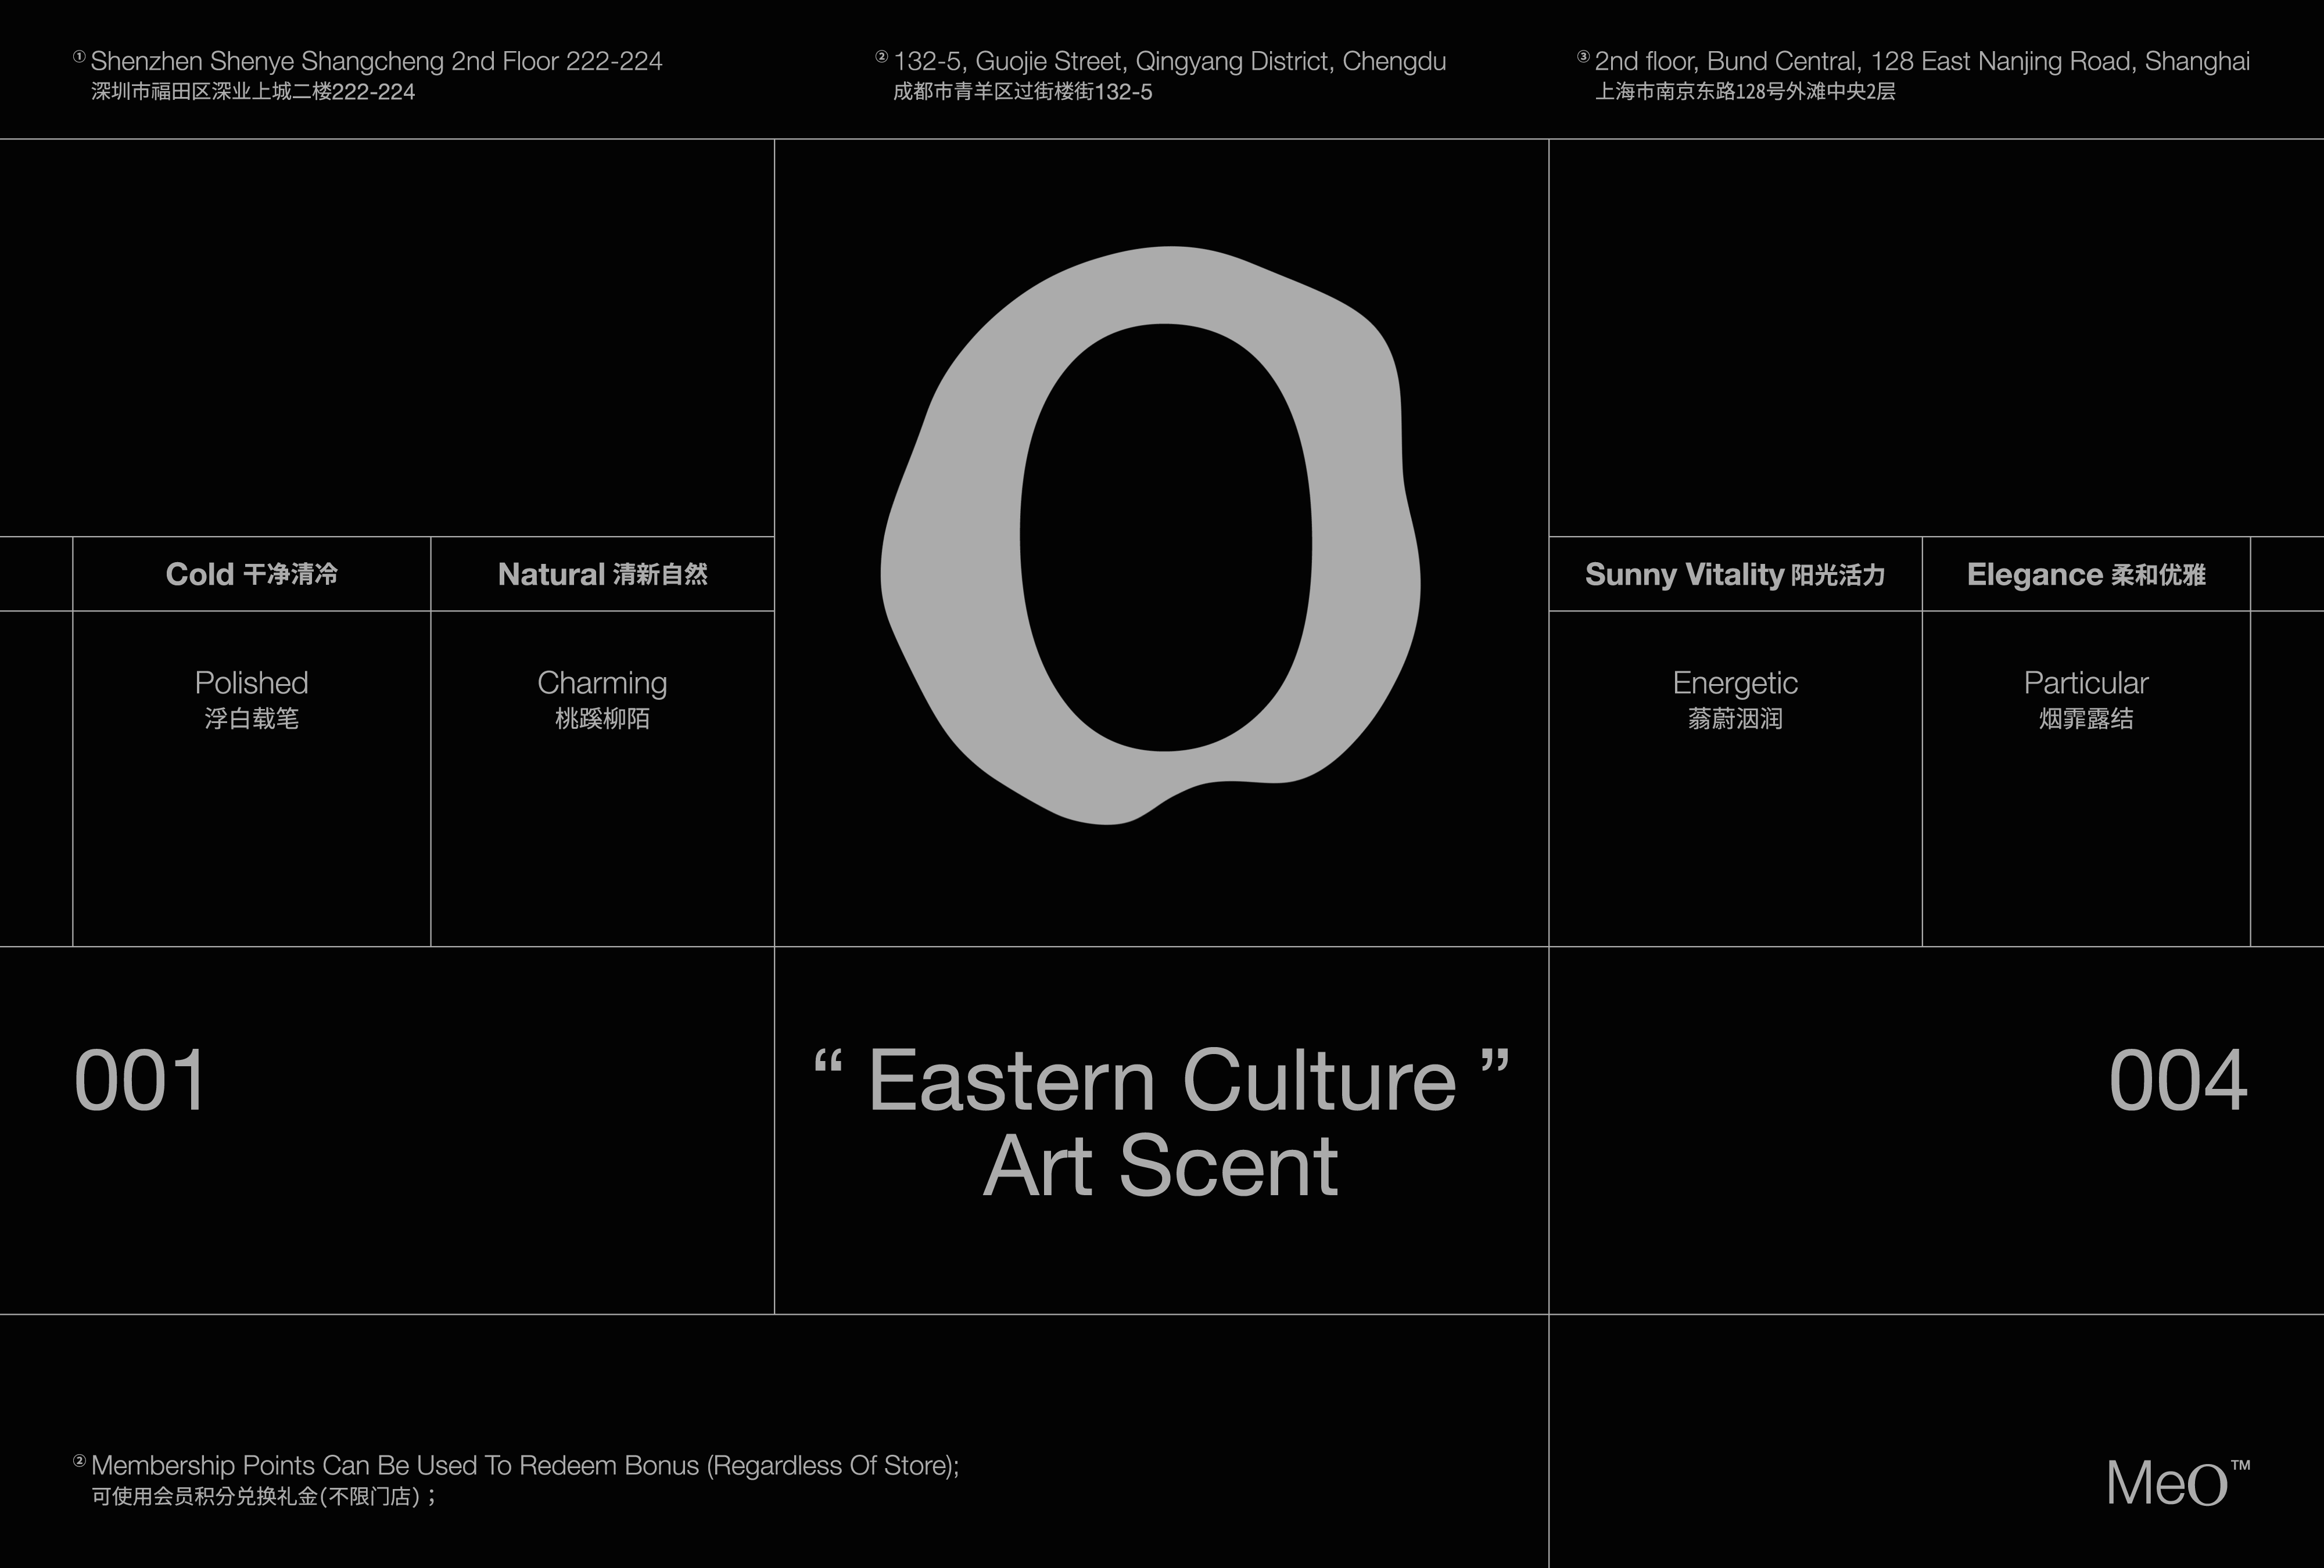
Task: Select the Sunny Vitality column header
Action: pyautogui.click(x=1735, y=574)
